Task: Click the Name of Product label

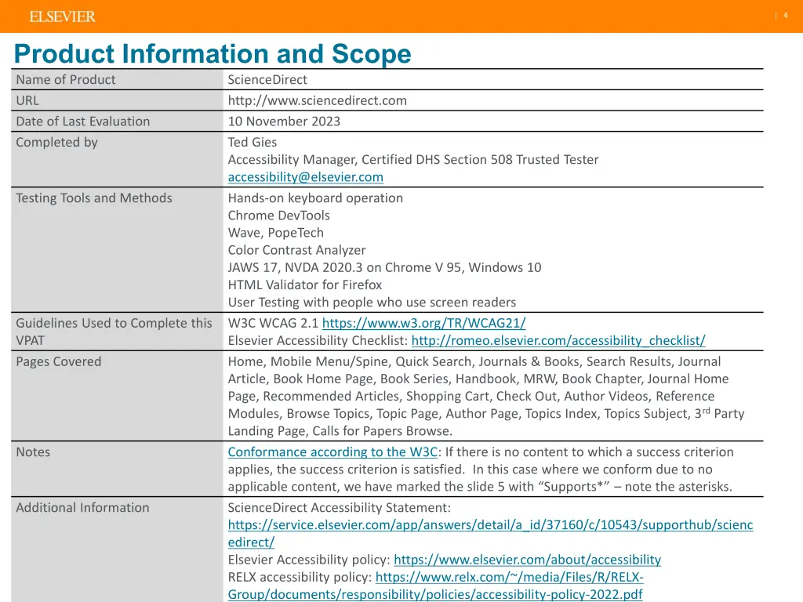Action: (x=66, y=80)
